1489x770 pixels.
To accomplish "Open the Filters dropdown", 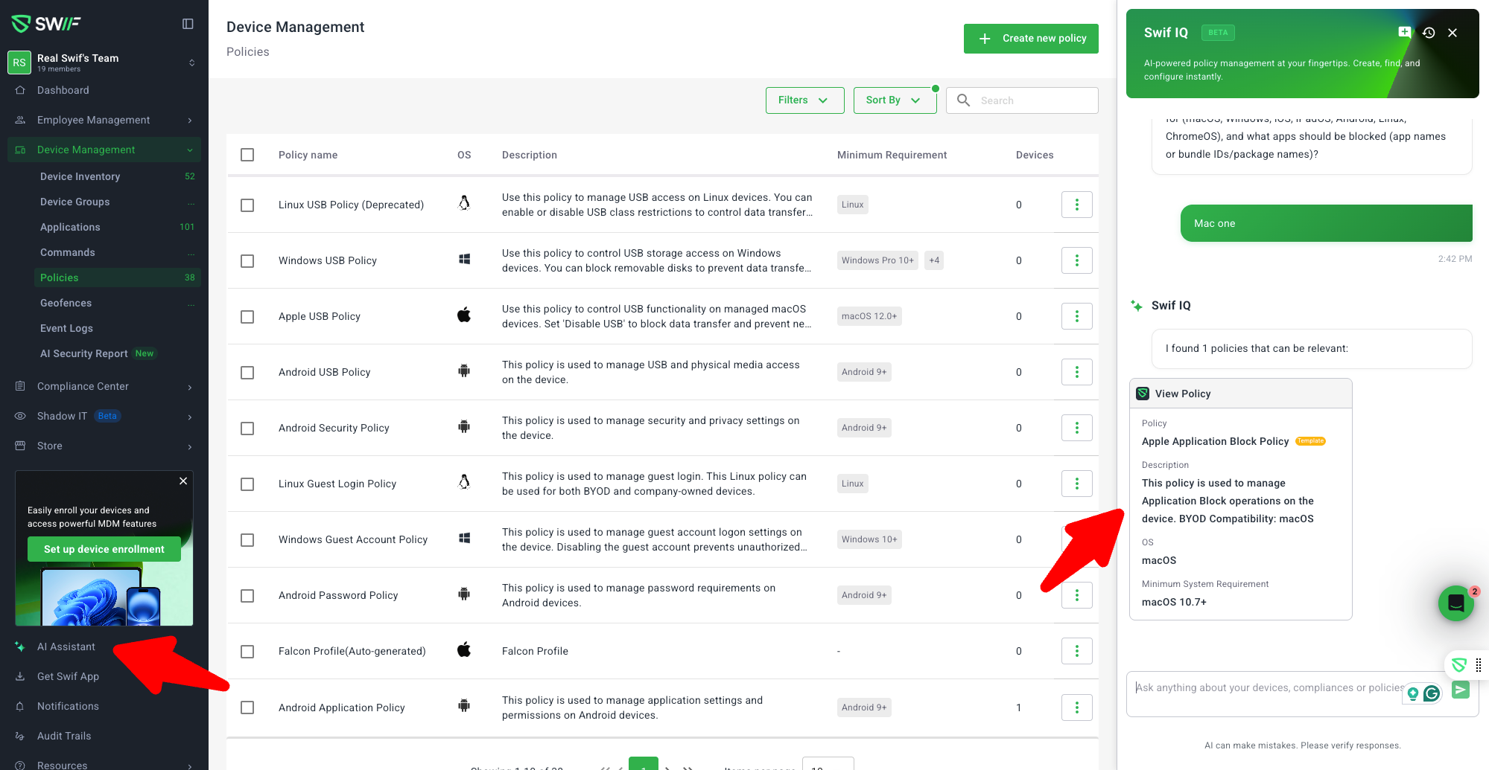I will (804, 100).
